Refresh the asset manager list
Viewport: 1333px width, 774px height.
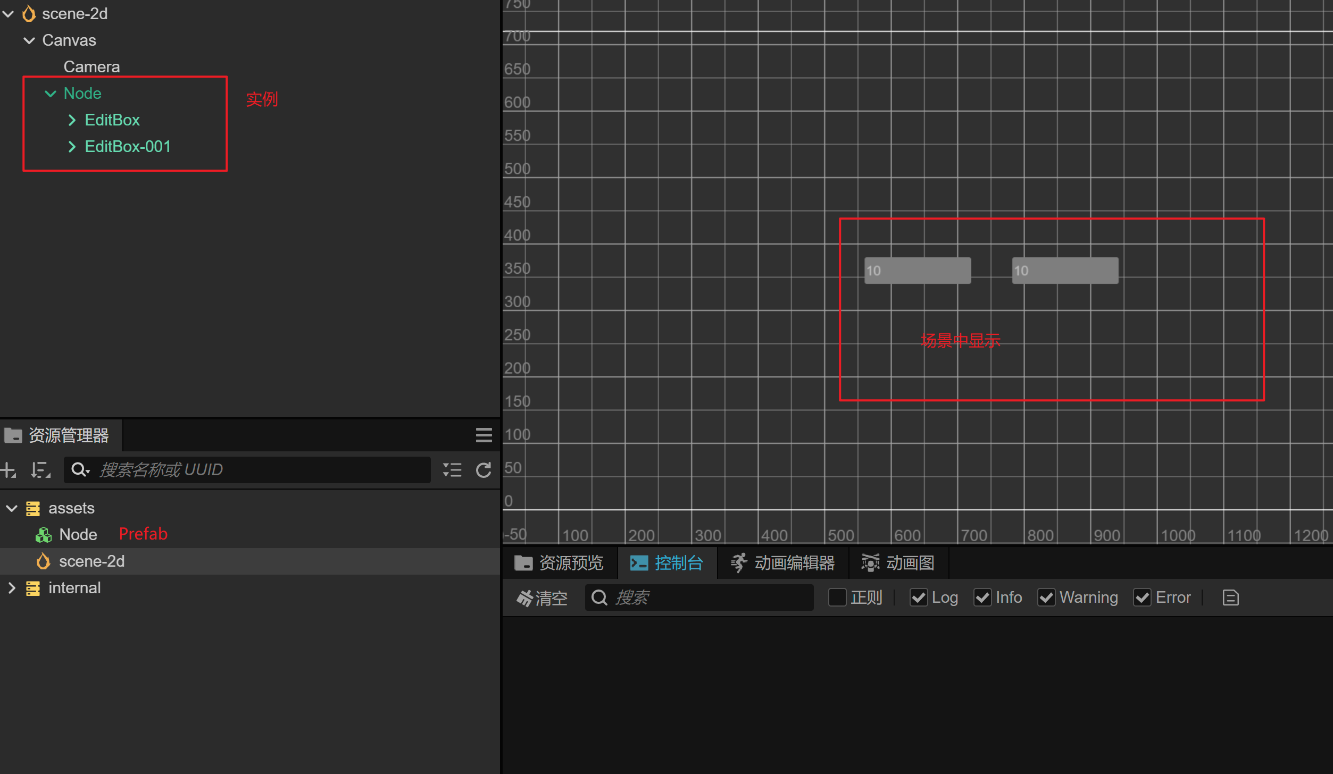(x=484, y=470)
